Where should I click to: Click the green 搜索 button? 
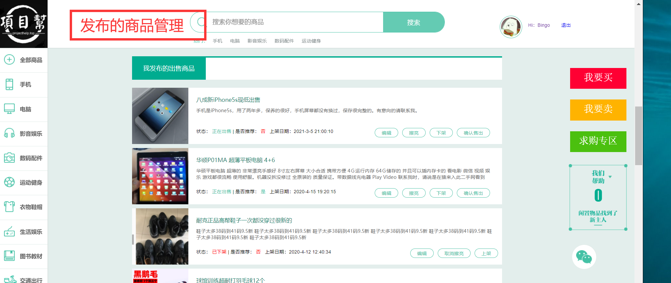click(x=414, y=22)
